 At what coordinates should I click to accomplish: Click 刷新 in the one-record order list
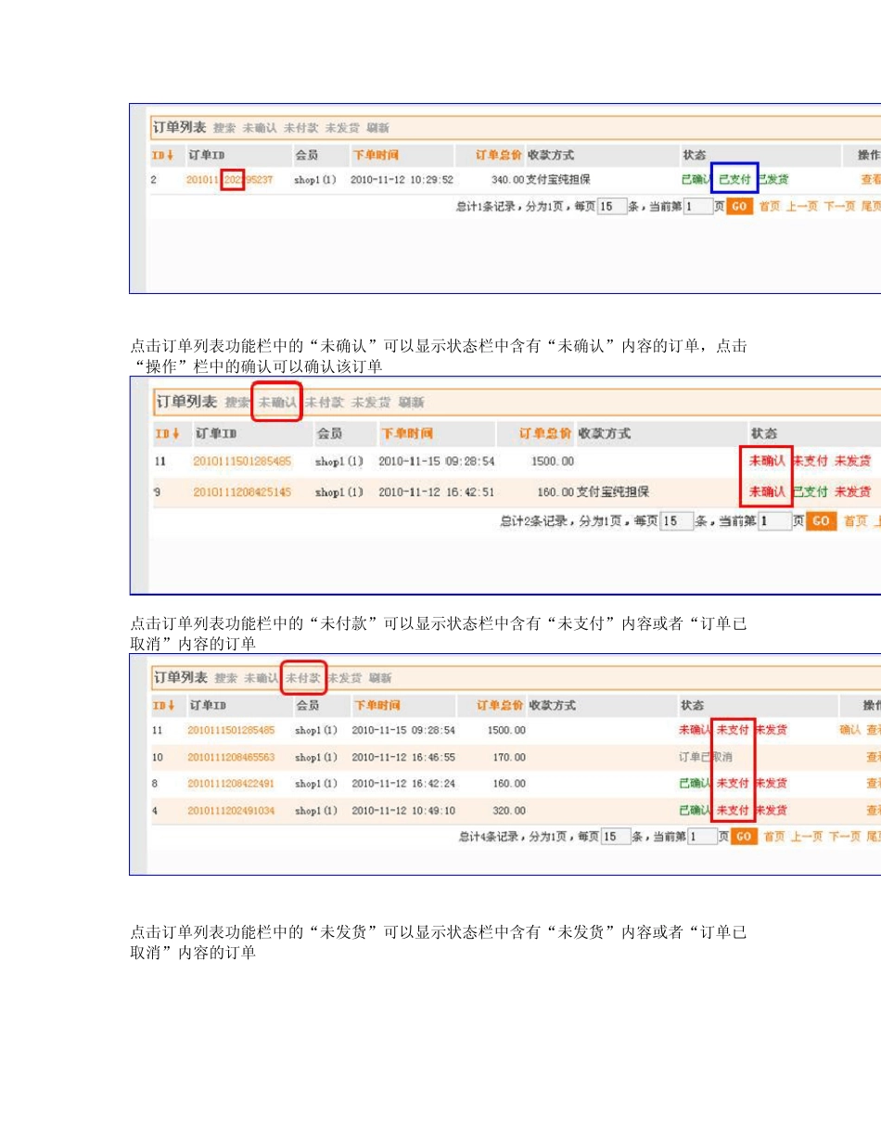click(377, 128)
